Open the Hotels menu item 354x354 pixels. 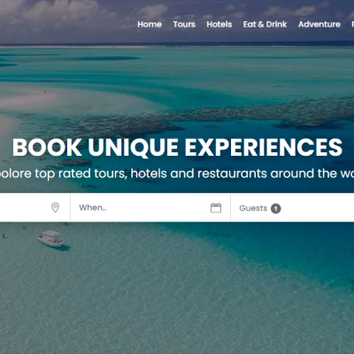(x=219, y=24)
